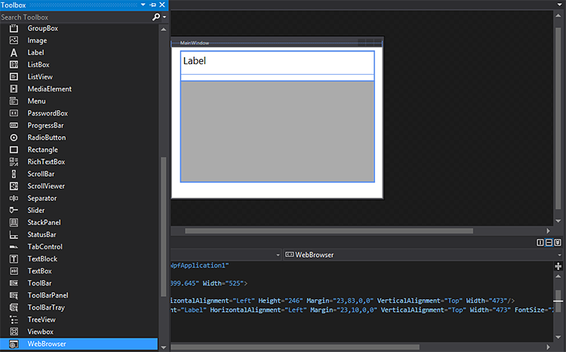Select the TreeView toolbox control
The width and height of the screenshot is (566, 352).
[x=42, y=320]
